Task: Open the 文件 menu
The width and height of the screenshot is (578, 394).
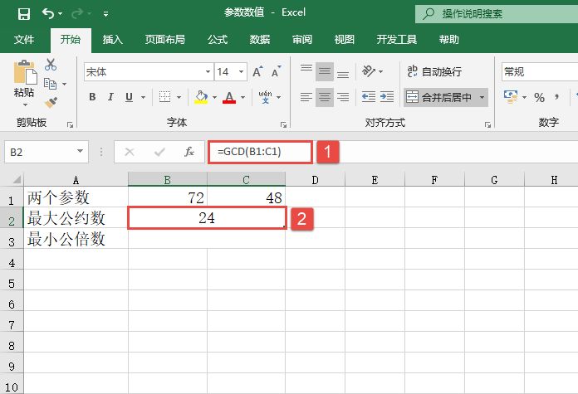Action: pyautogui.click(x=25, y=39)
